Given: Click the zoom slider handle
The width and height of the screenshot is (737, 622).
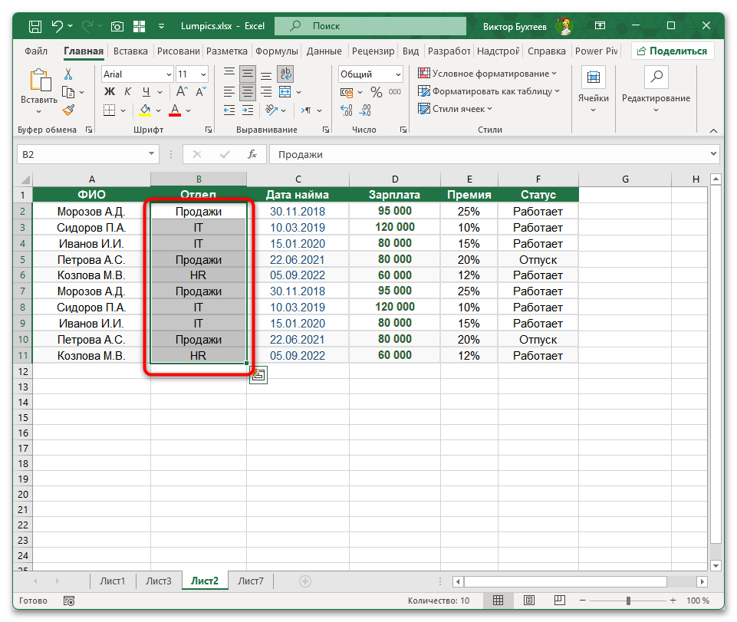Looking at the screenshot, I should click(628, 601).
